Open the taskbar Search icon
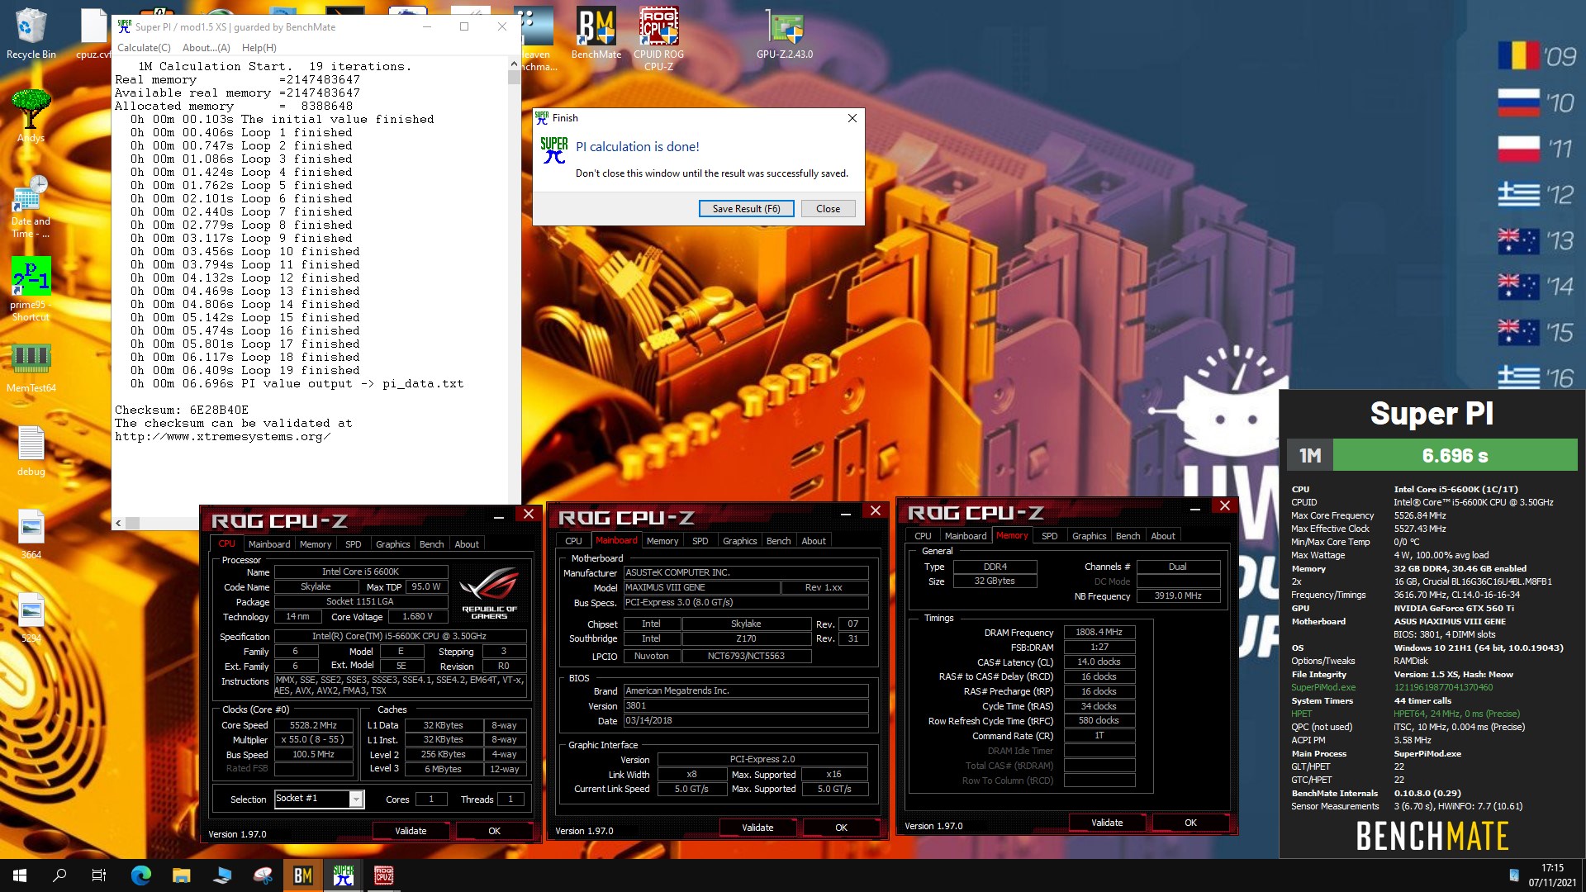The image size is (1586, 892). click(59, 875)
